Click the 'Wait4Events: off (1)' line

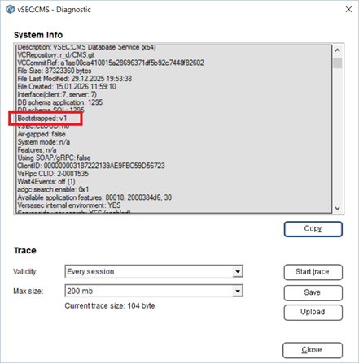(46, 181)
